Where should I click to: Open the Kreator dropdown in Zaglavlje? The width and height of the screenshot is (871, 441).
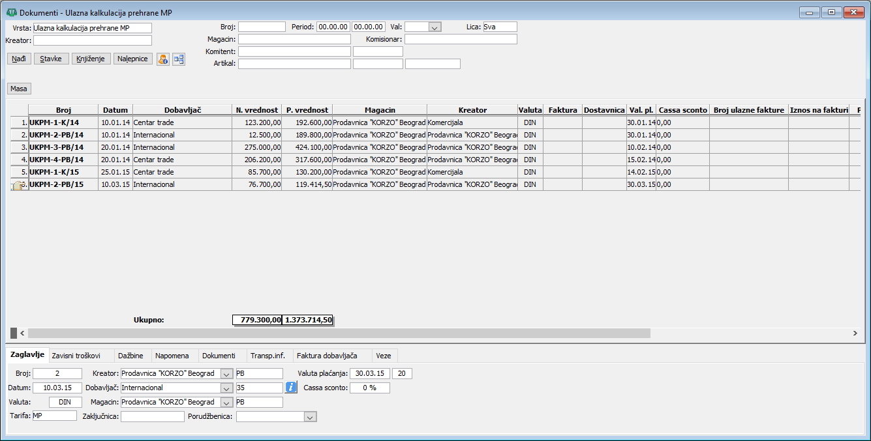(226, 374)
